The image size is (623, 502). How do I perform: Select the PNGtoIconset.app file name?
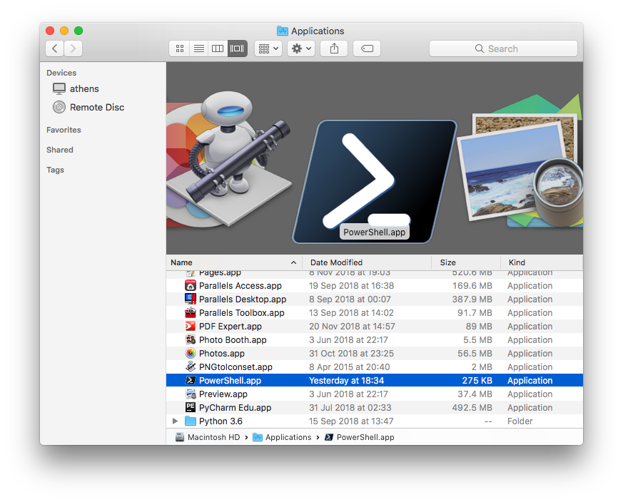[x=235, y=367]
